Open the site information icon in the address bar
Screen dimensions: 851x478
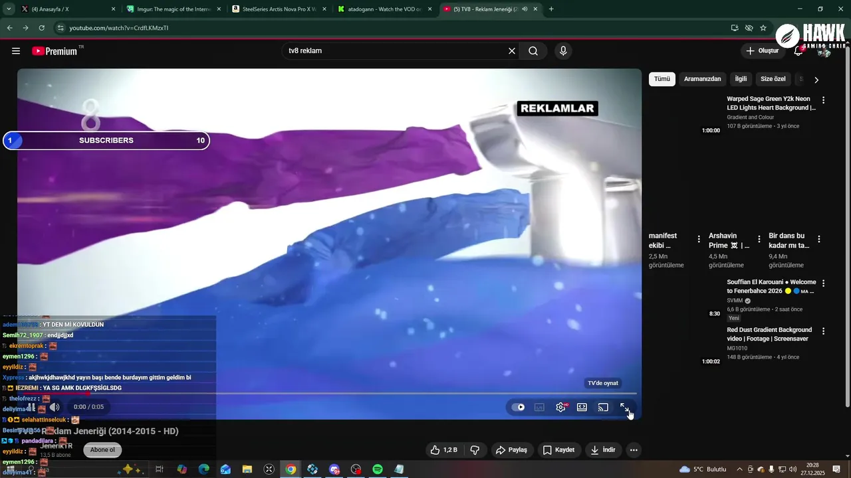(x=61, y=28)
